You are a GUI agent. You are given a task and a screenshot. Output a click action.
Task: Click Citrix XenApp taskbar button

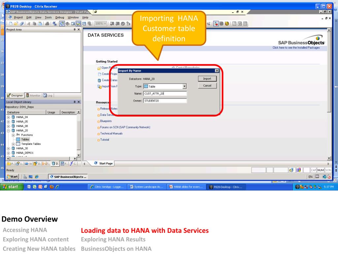107,187
